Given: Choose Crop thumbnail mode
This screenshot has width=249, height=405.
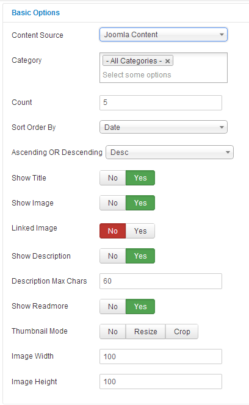Looking at the screenshot, I should coord(182,332).
